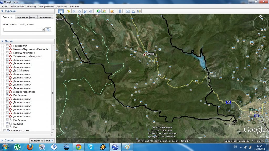Enable sunlight display across landscape
Viewport: 269px width, 151px height.
[104, 11]
